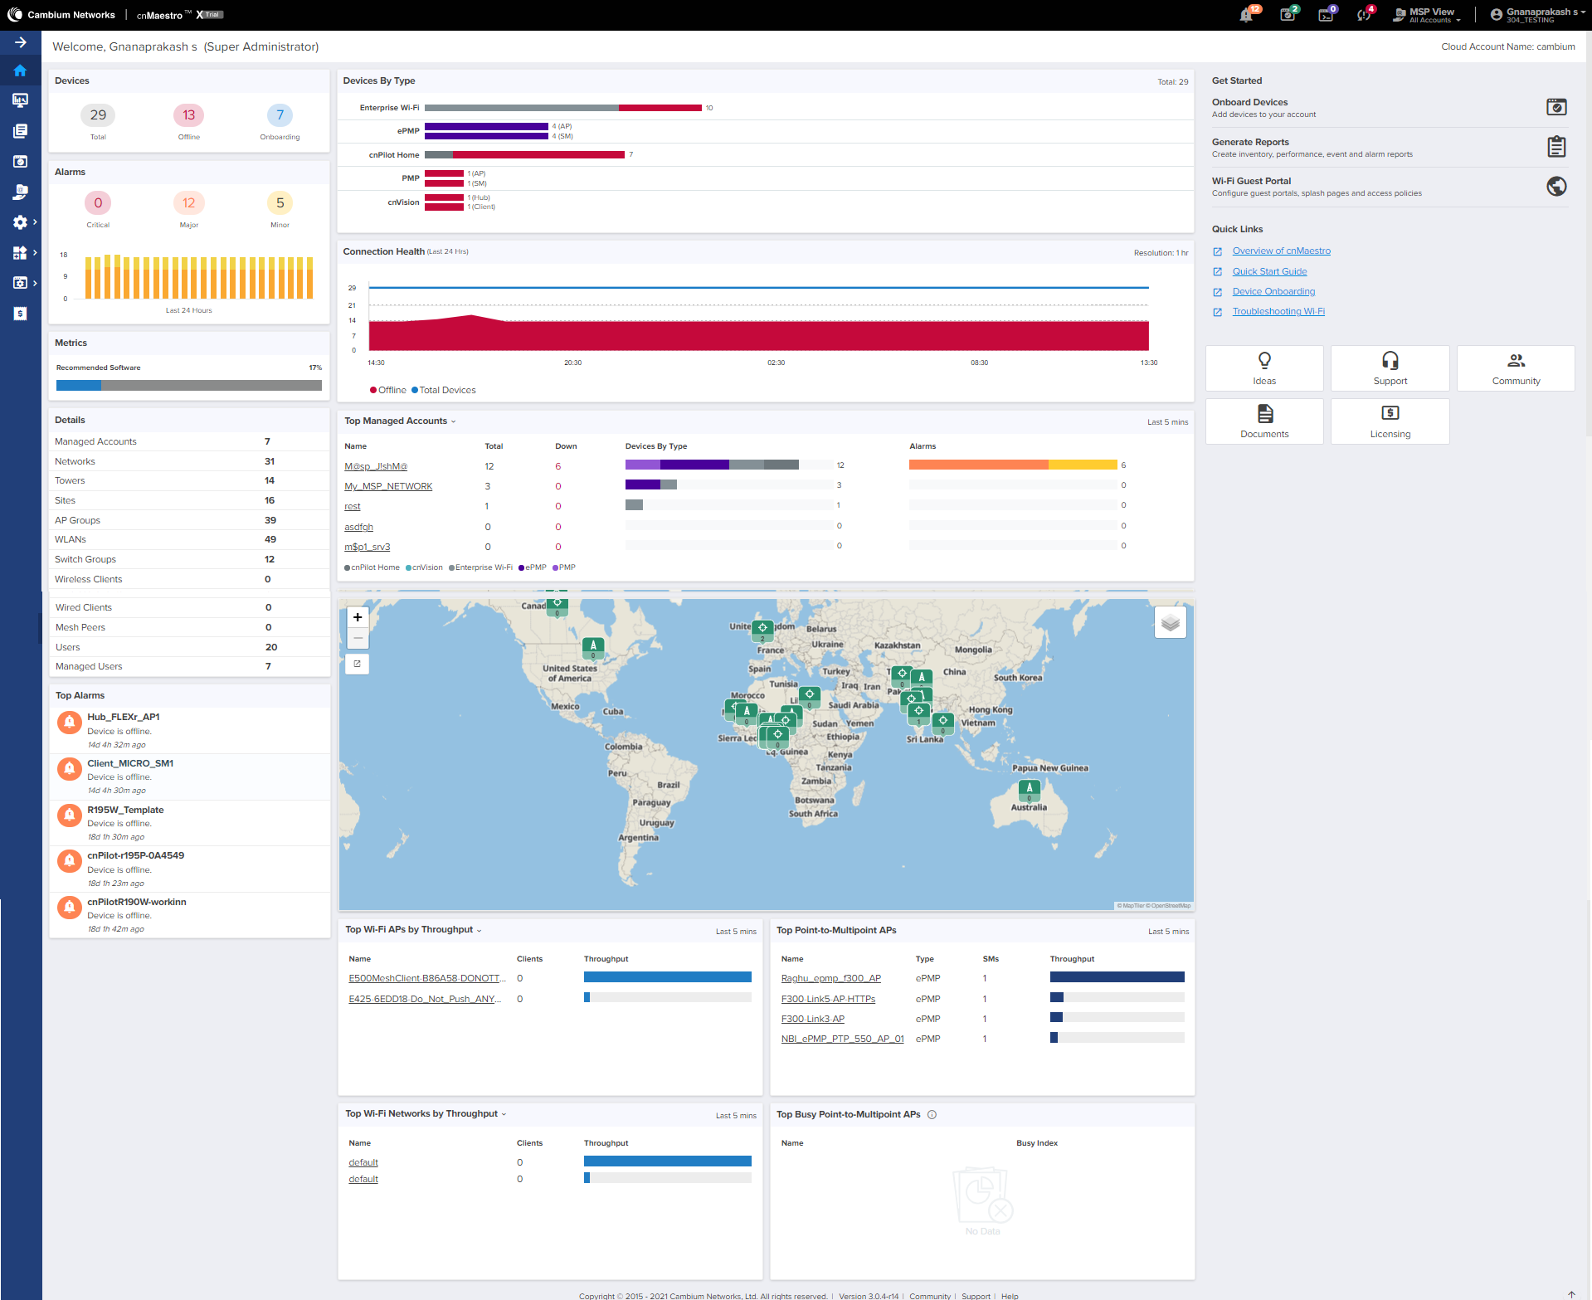Viewport: 1592px width, 1300px height.
Task: Click the Generate Reports clipboard icon
Action: (x=1555, y=147)
